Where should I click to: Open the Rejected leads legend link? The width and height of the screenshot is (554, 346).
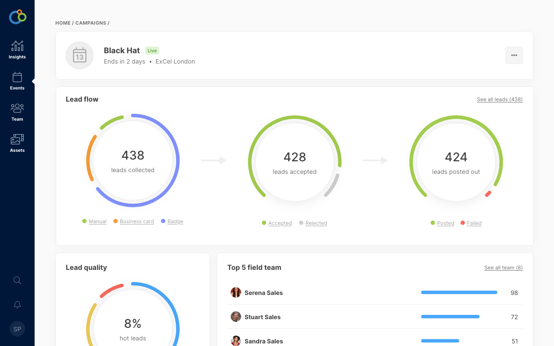point(316,223)
